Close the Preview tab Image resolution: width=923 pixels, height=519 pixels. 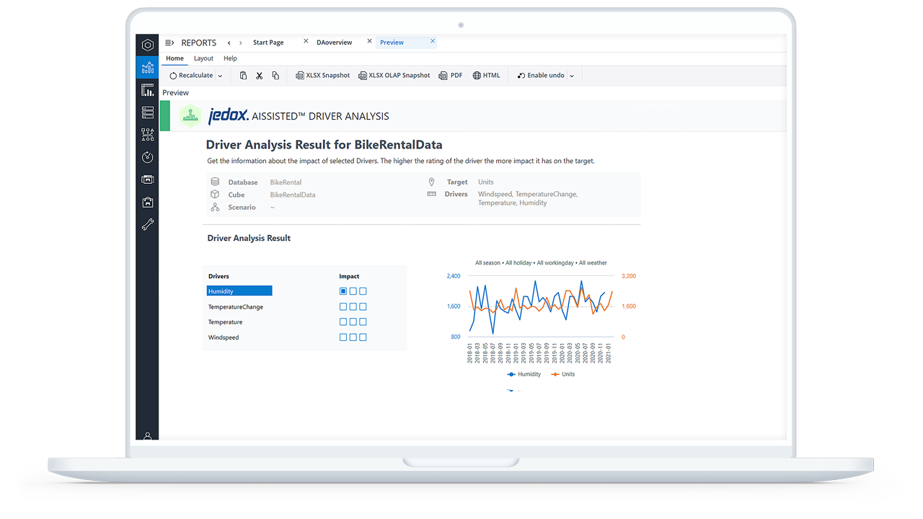click(x=433, y=41)
